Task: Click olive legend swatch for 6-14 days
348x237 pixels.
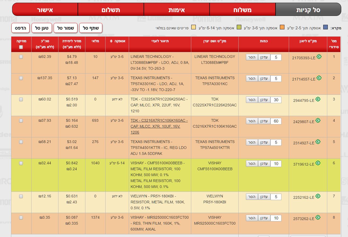Action: coord(239,27)
